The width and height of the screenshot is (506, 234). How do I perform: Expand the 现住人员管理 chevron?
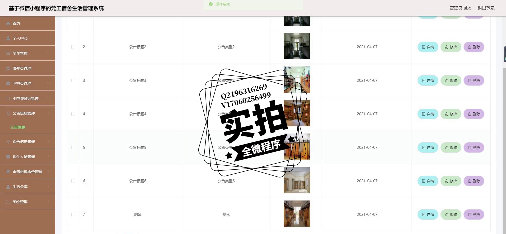48,156
